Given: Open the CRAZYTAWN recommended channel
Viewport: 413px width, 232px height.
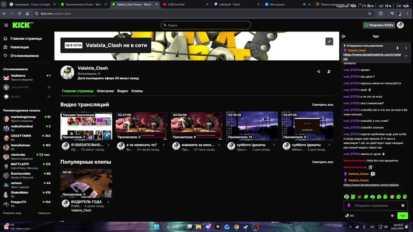Looking at the screenshot, I should point(27,138).
